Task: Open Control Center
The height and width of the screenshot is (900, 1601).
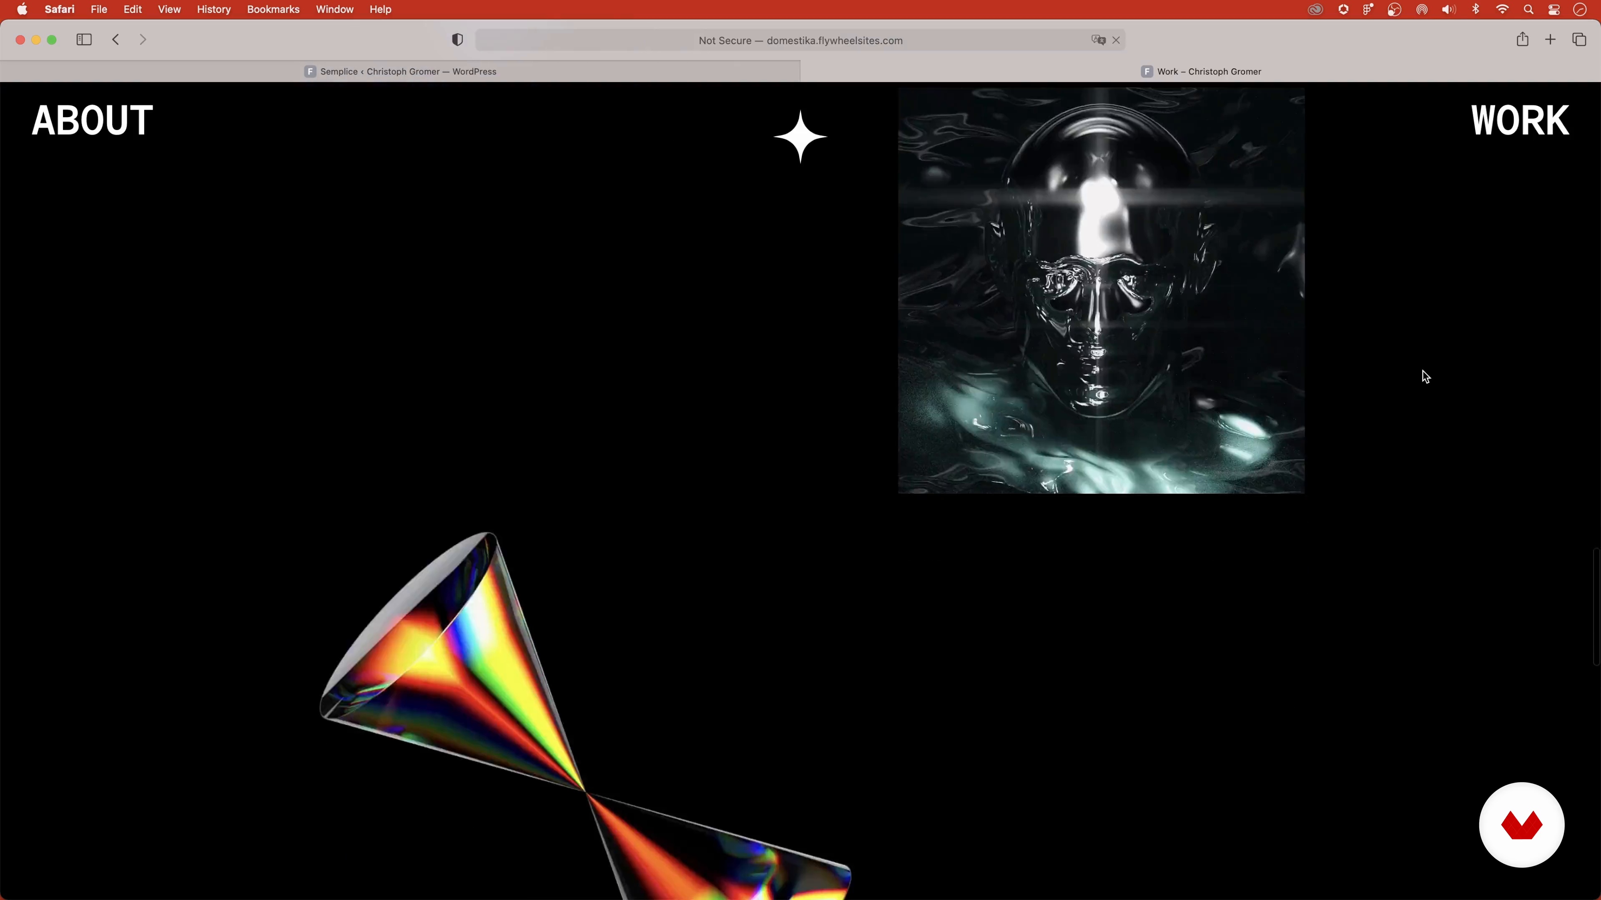Action: 1554,9
